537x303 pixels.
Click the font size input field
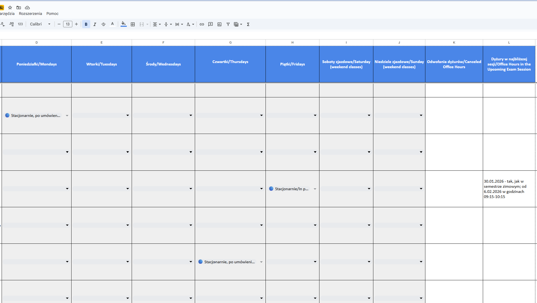(x=68, y=24)
